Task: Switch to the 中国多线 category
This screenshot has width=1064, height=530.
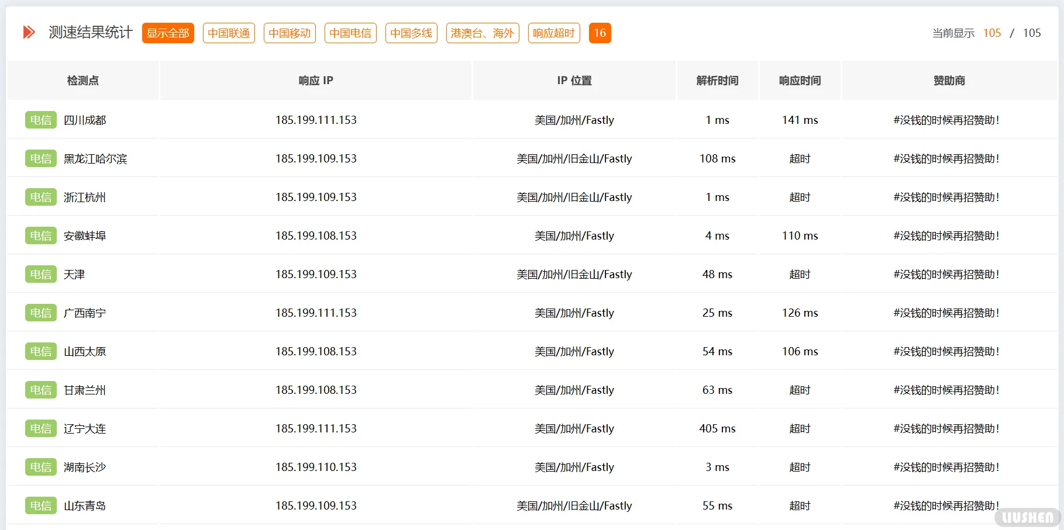Action: [411, 33]
